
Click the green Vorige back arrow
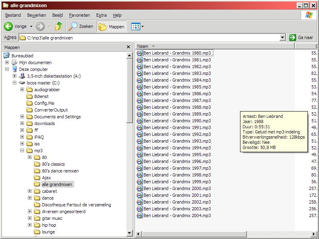[8, 26]
